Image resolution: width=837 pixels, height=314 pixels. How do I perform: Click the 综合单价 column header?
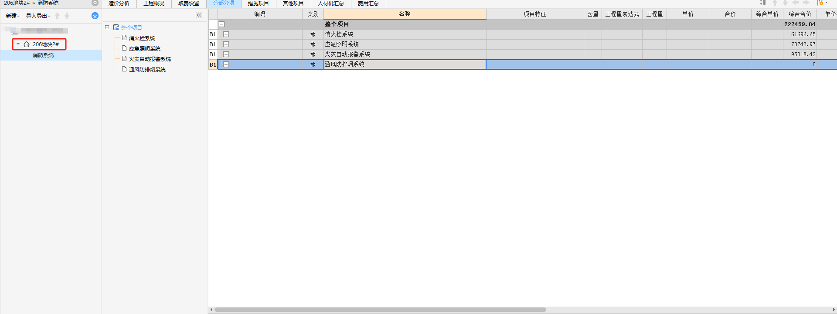[767, 14]
